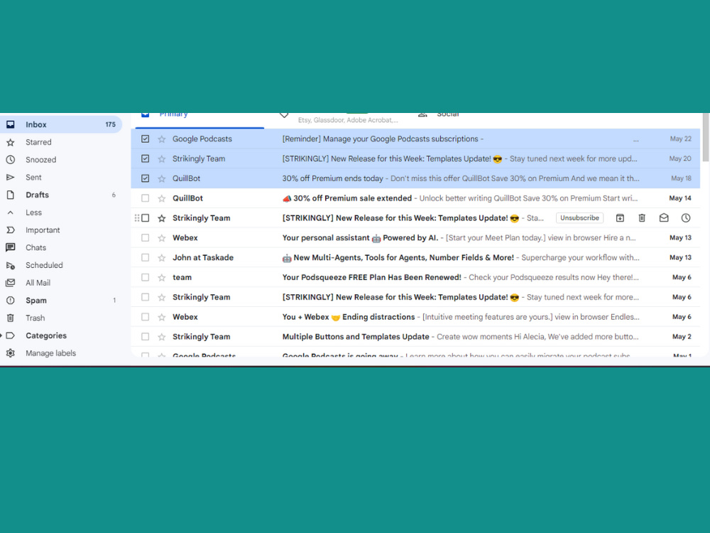Screen dimensions: 710x533
Task: Open the Starred folder icon
Action: click(11, 142)
